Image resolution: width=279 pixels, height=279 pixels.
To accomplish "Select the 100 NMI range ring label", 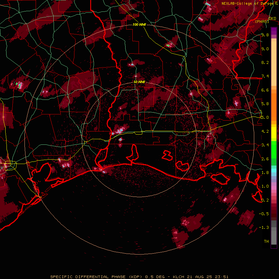I will pos(139,24).
